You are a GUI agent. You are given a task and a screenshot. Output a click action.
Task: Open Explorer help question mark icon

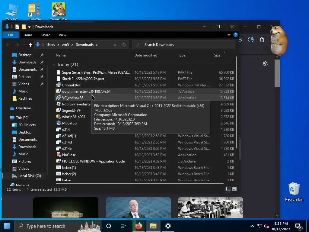click(235, 35)
